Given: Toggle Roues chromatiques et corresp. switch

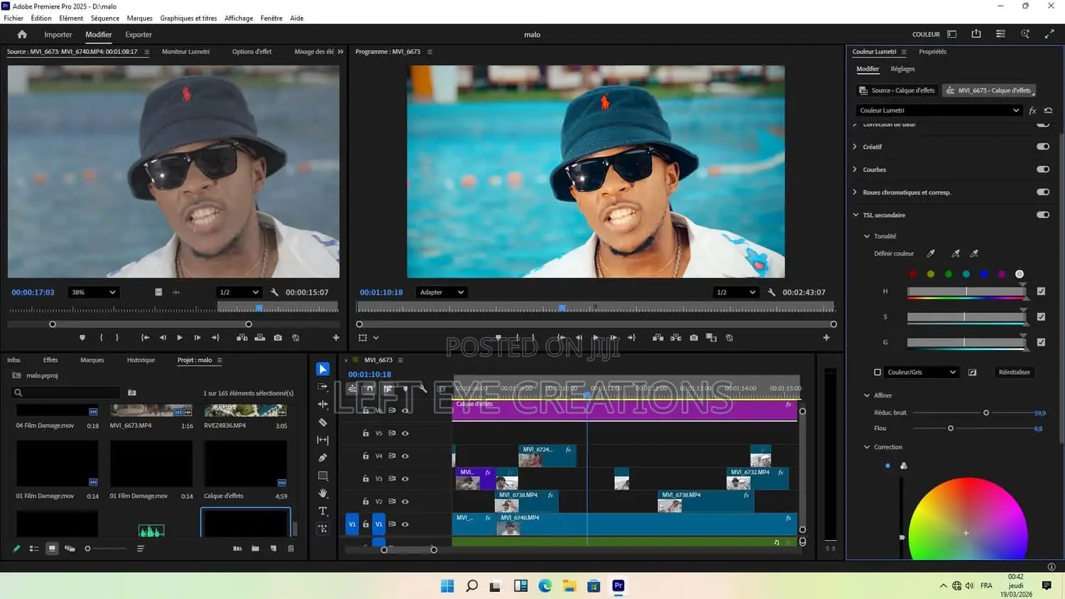Looking at the screenshot, I should pos(1043,192).
